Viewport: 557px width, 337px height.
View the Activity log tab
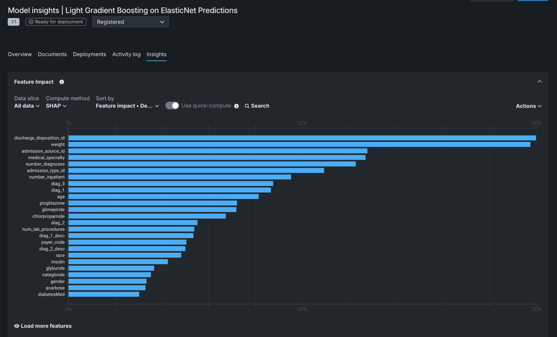(127, 54)
